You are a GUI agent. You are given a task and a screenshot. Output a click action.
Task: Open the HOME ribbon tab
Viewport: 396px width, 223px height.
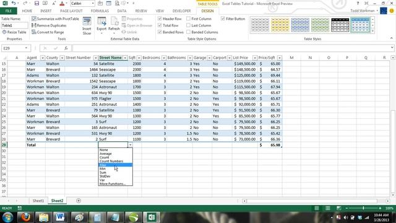[27, 11]
